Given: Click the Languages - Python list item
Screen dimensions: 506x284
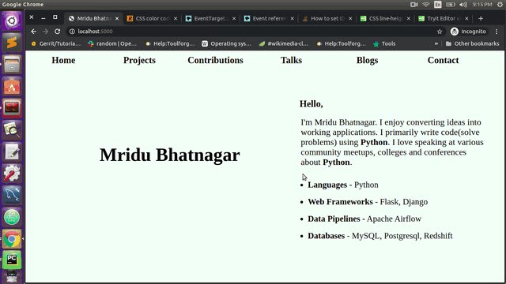Looking at the screenshot, I should 342,185.
